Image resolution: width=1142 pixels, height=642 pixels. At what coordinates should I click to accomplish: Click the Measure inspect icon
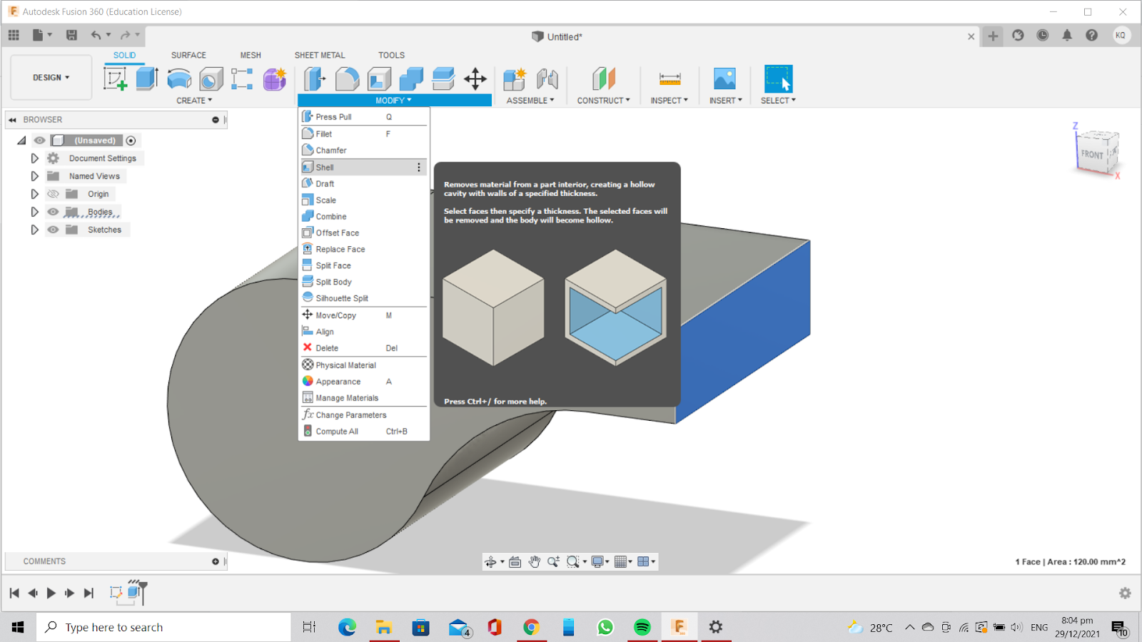coord(669,78)
